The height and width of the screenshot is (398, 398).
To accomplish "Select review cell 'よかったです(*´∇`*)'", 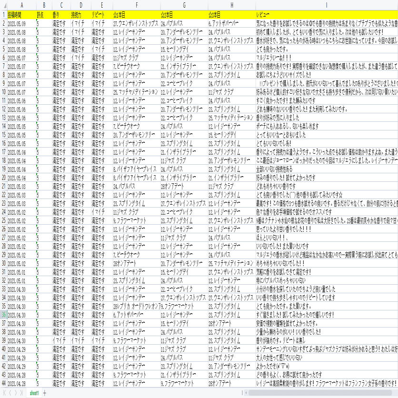I will click(x=327, y=366).
